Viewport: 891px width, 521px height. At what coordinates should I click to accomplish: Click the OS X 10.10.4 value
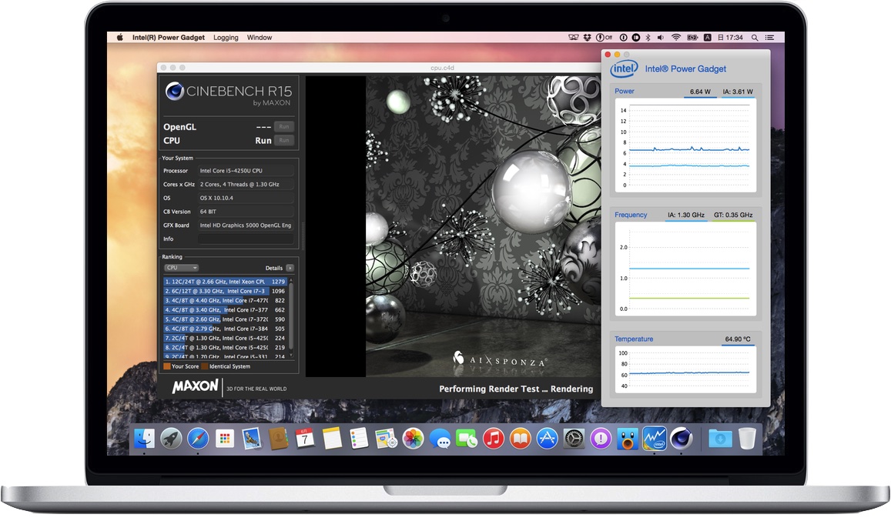tap(246, 199)
